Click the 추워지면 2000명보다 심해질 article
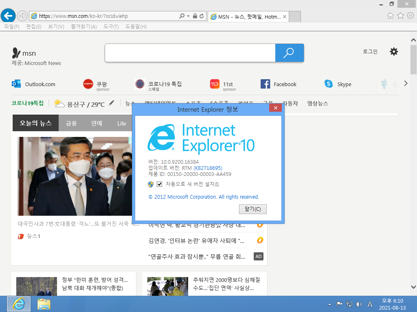The width and height of the screenshot is (417, 312). coord(226,284)
